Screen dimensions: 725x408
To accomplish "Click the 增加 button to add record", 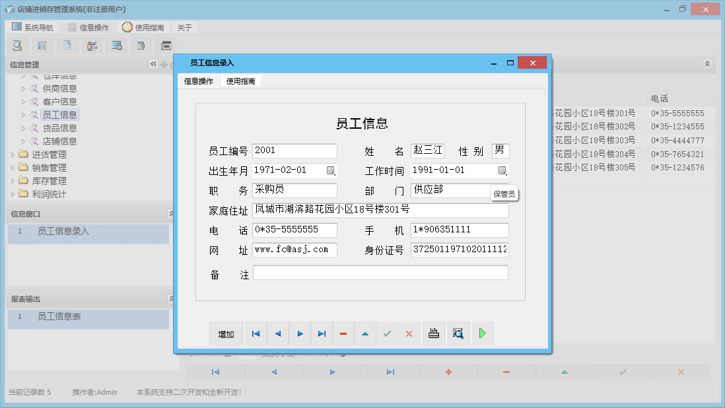I will pos(226,333).
